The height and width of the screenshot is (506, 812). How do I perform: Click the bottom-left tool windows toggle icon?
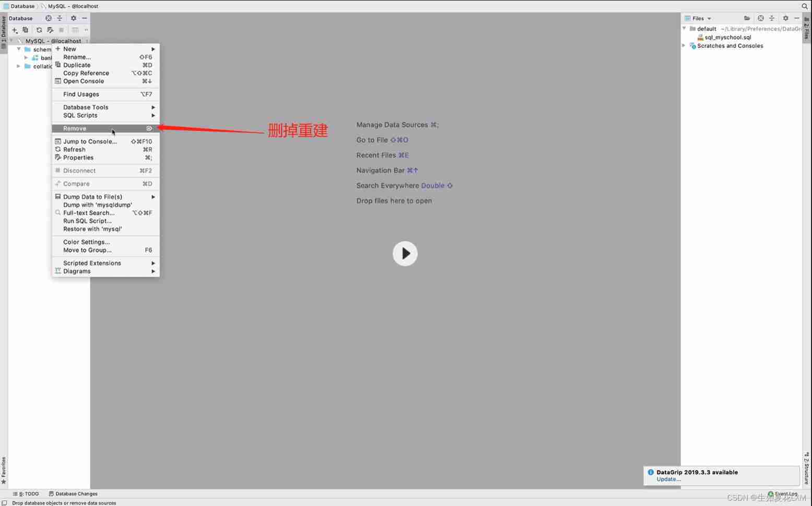pyautogui.click(x=4, y=503)
